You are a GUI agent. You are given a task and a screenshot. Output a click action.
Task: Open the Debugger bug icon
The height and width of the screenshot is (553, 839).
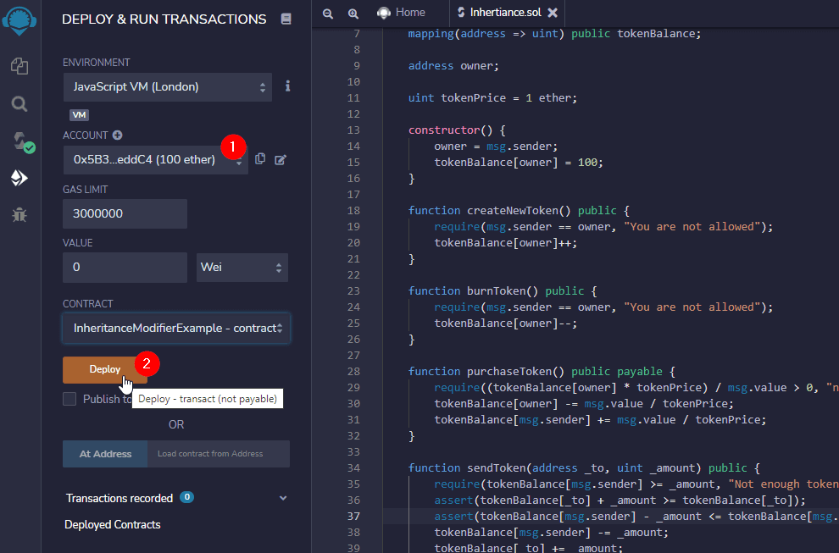coord(19,215)
